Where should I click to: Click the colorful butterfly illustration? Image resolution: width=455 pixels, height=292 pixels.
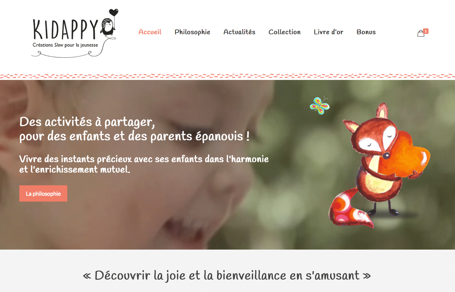point(320,105)
